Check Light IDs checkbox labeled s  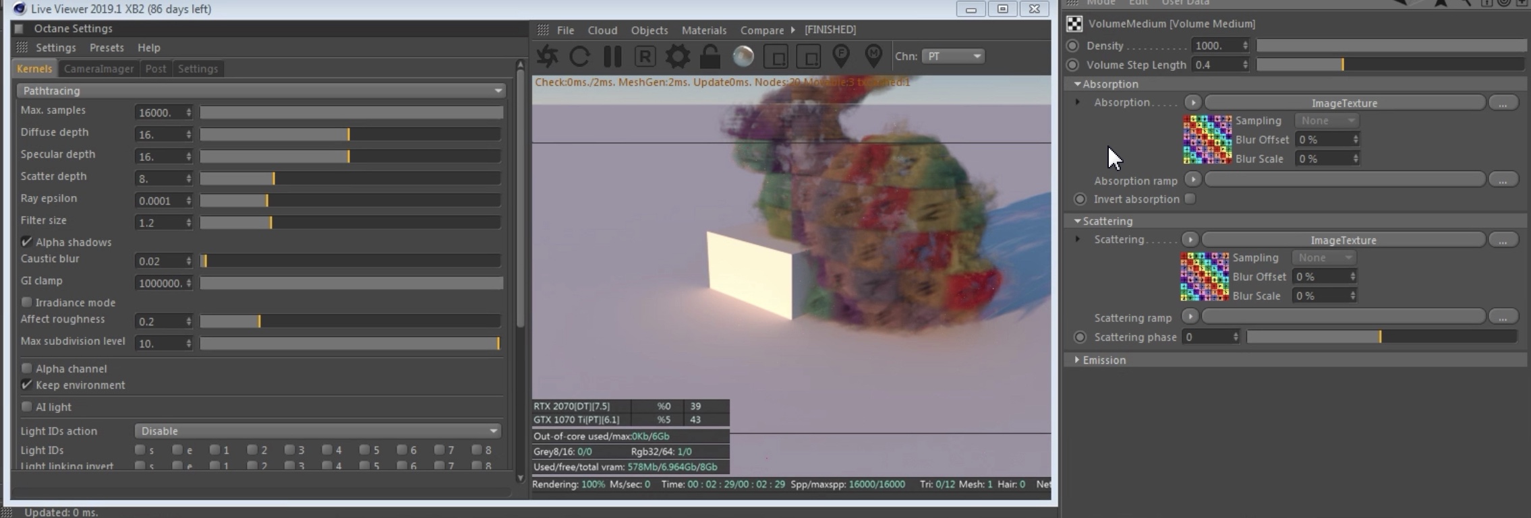click(140, 449)
